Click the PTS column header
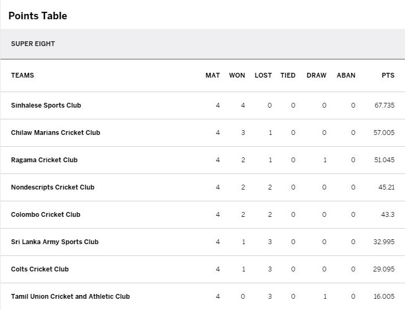The width and height of the screenshot is (405, 310). (x=388, y=75)
